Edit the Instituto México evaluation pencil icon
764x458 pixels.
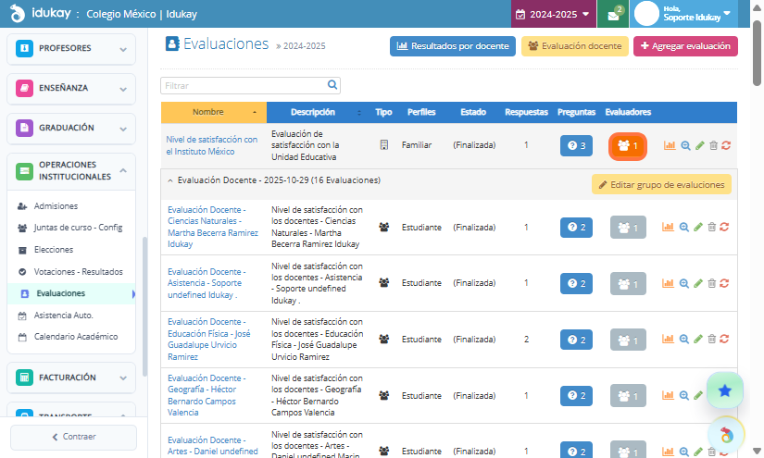[x=700, y=145]
